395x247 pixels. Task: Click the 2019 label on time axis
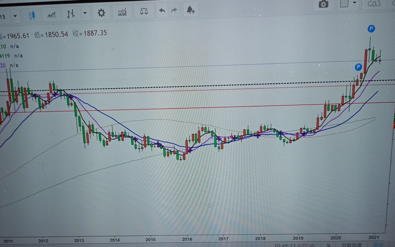pos(298,238)
